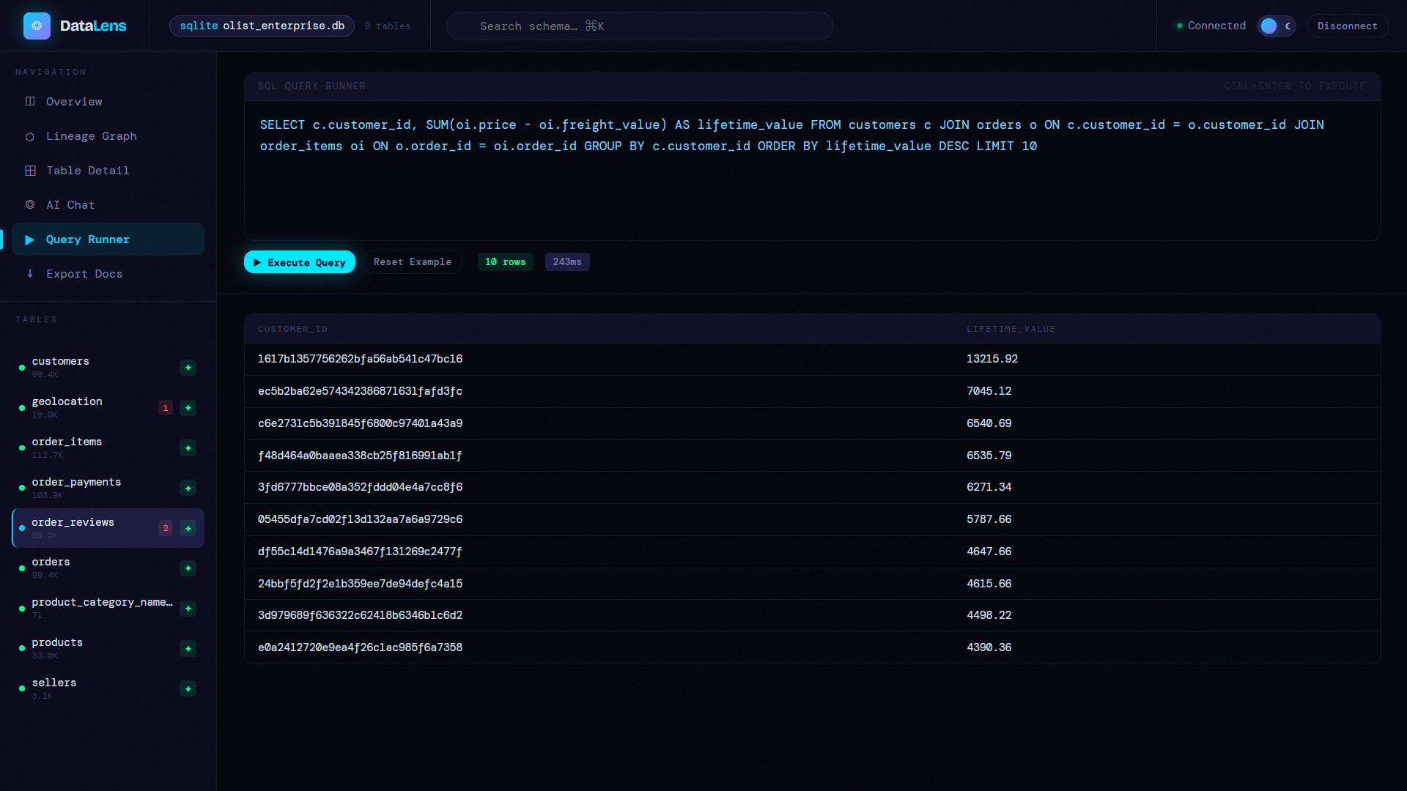
Task: Click the Reset Example button
Action: (413, 262)
